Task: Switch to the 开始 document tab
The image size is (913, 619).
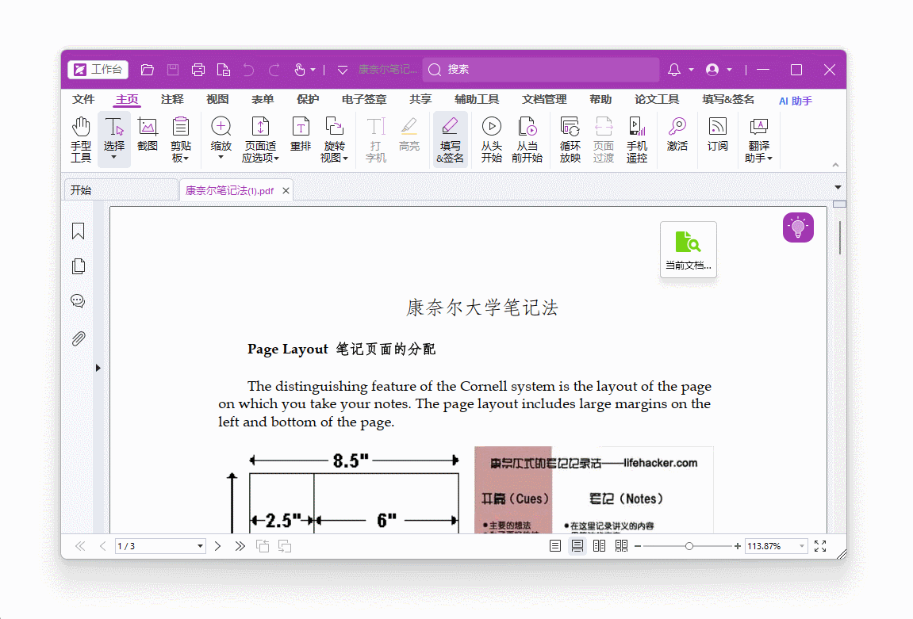Action: (x=121, y=190)
